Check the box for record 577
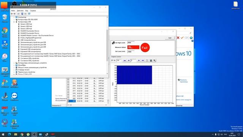Image resolution: width=243 pixels, height=137 pixels. 68,91
